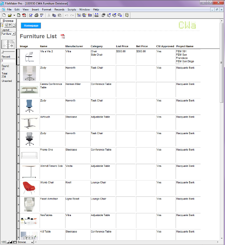
Task: Open the Help menu
Action: [96, 9]
